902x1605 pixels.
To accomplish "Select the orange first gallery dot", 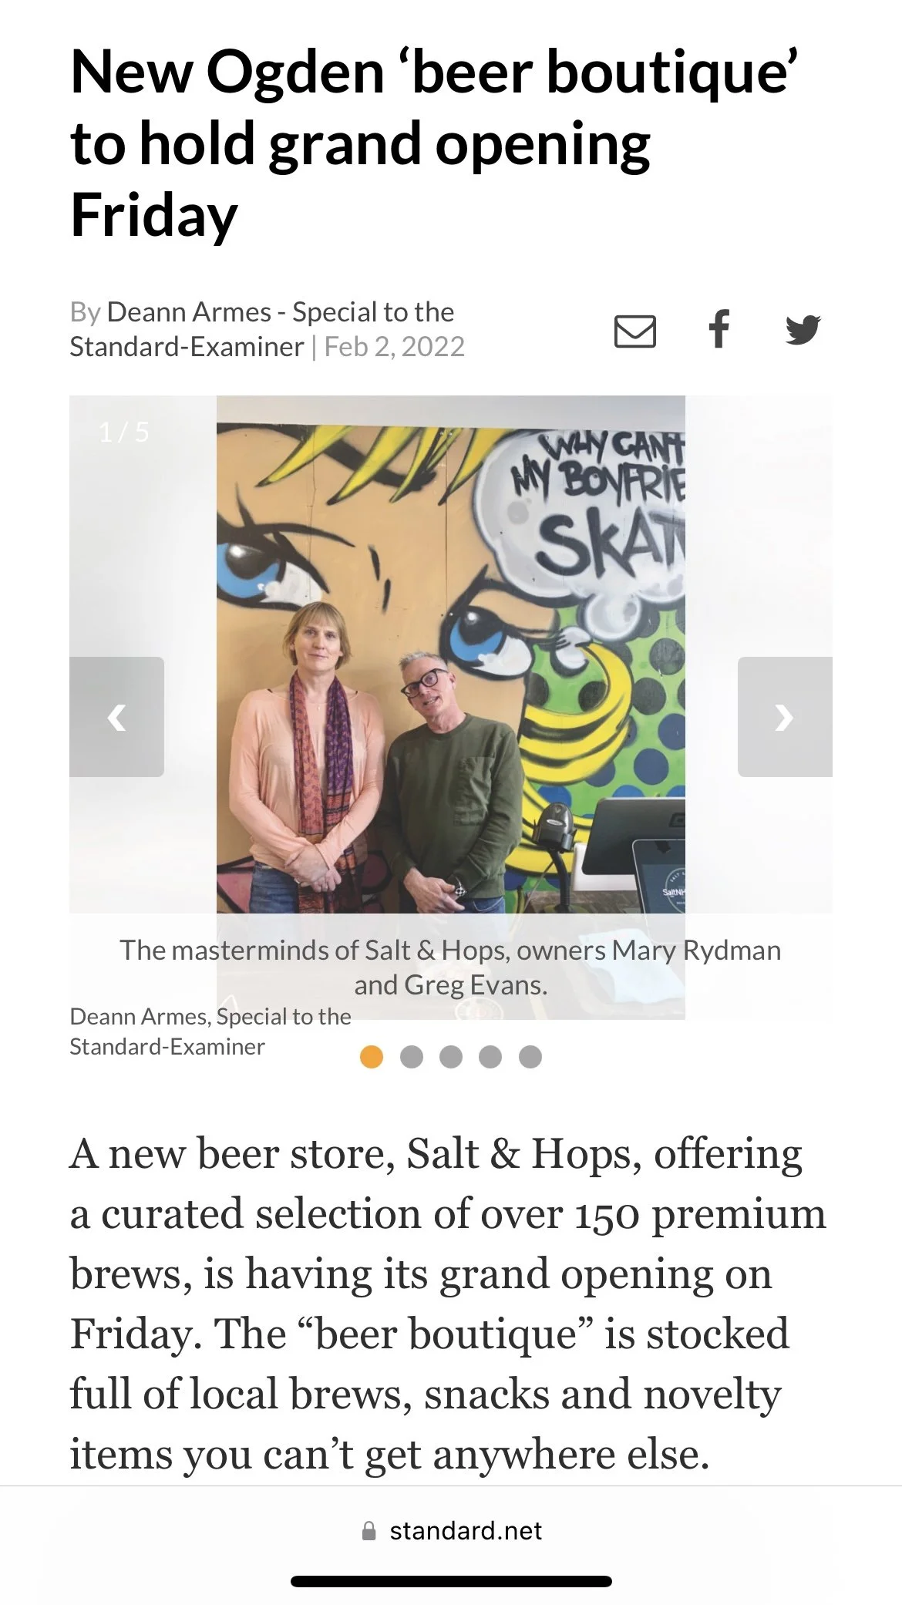I will pos(372,1056).
